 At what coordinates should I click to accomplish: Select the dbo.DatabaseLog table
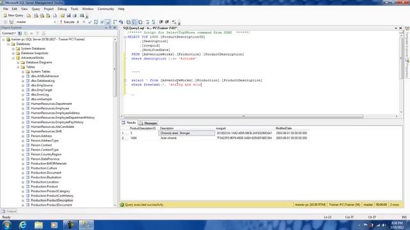[43, 81]
